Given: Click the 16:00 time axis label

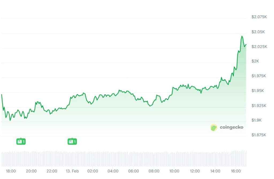Looking at the screenshot, I should point(236,171).
